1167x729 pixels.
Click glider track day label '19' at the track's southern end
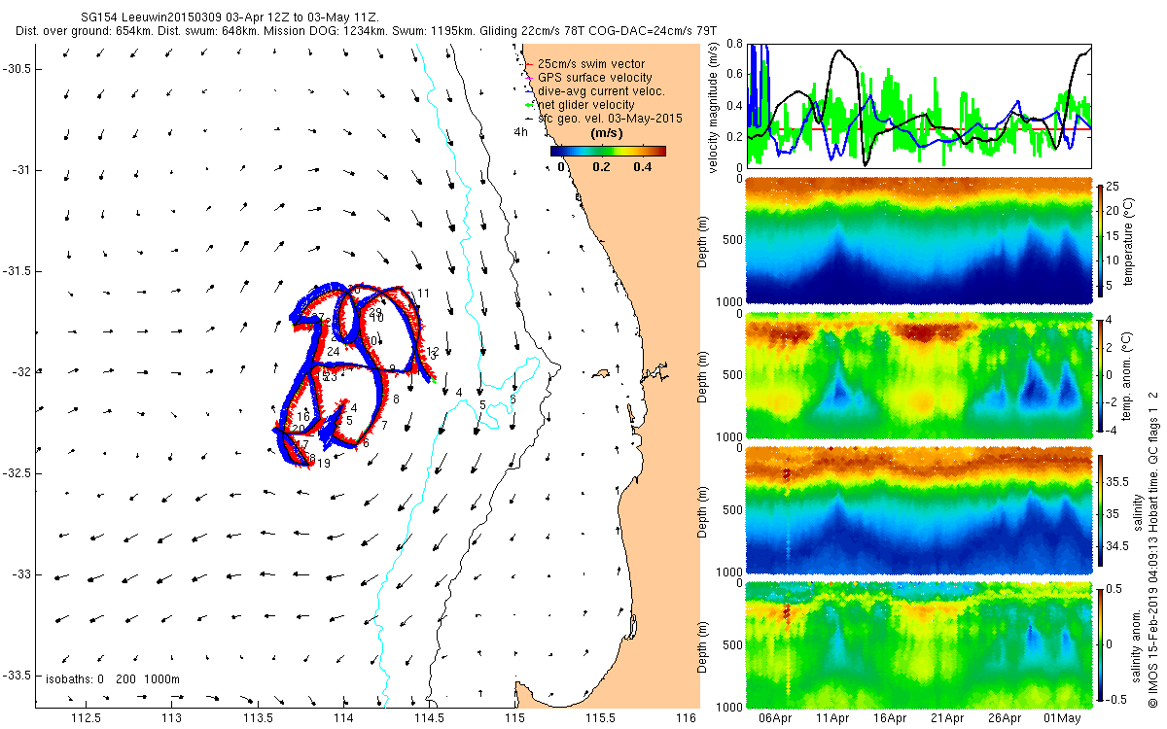[x=324, y=464]
